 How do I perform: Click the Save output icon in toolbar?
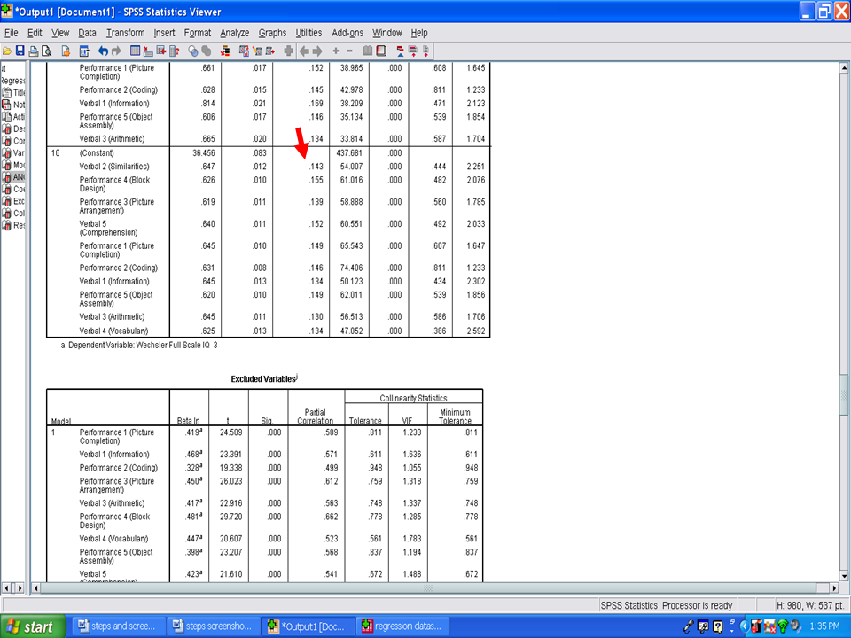pyautogui.click(x=20, y=51)
